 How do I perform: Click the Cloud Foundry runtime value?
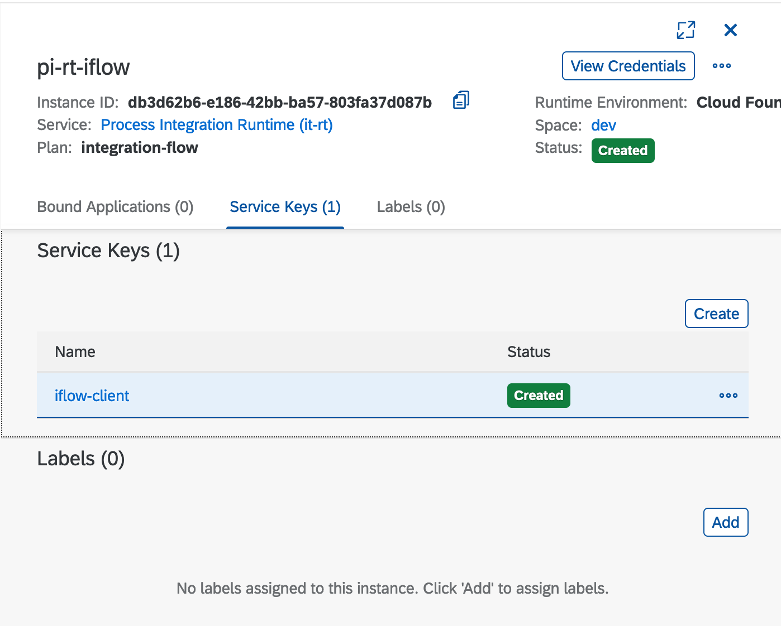coord(739,102)
